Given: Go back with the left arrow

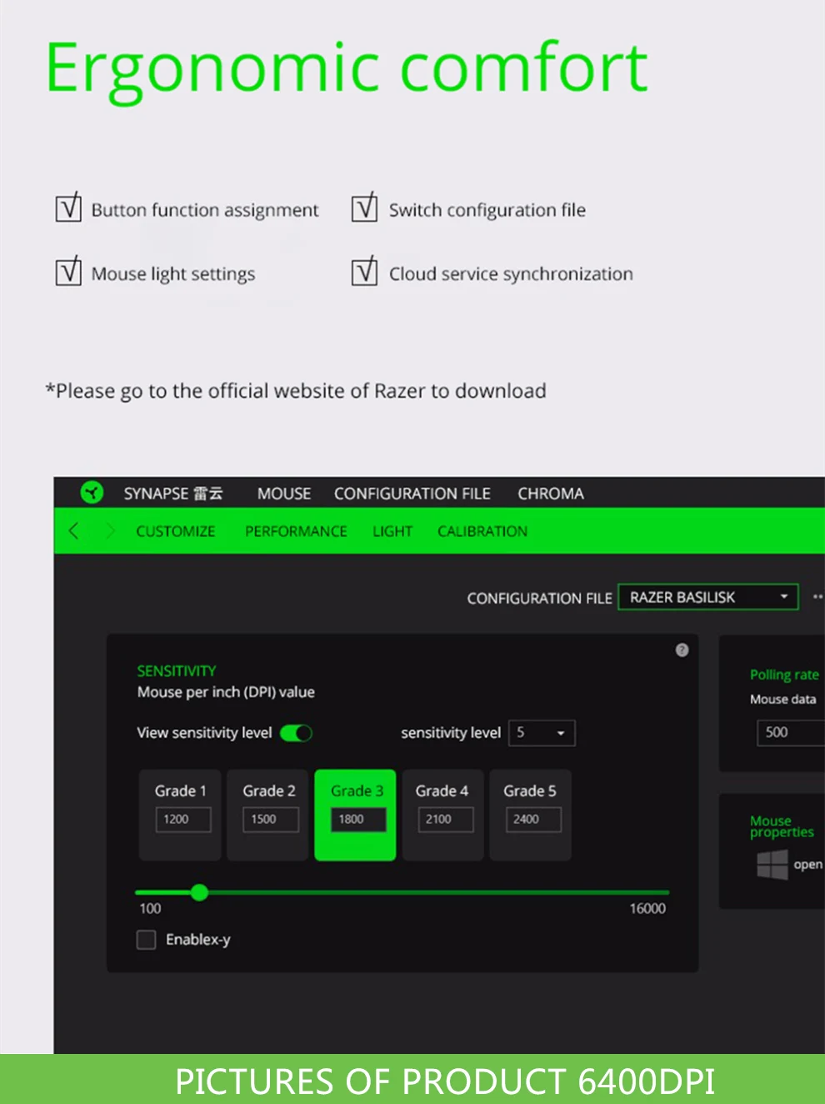Looking at the screenshot, I should click(74, 531).
